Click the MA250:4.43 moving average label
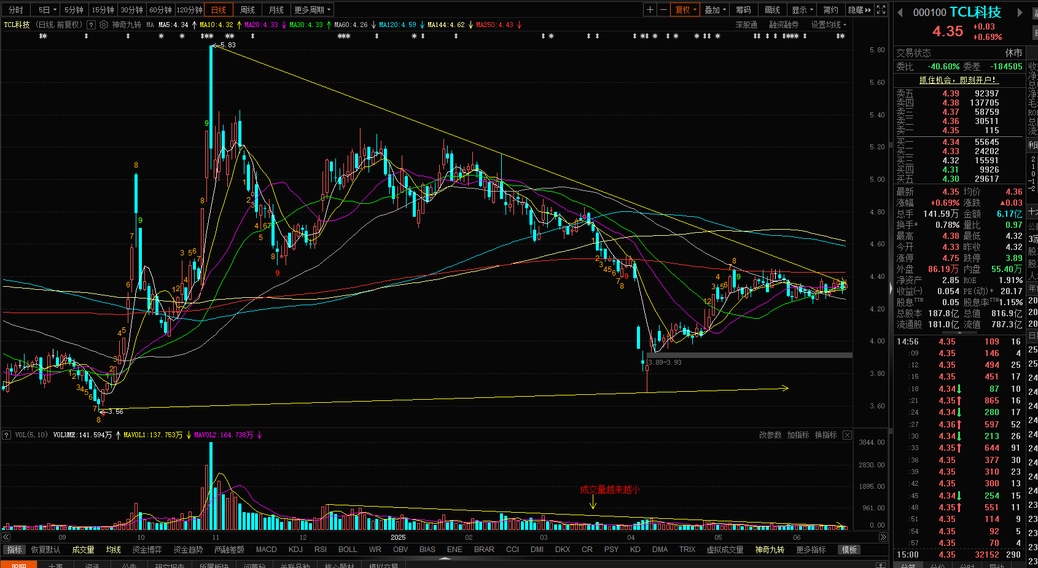Image resolution: width=1038 pixels, height=568 pixels. click(494, 25)
